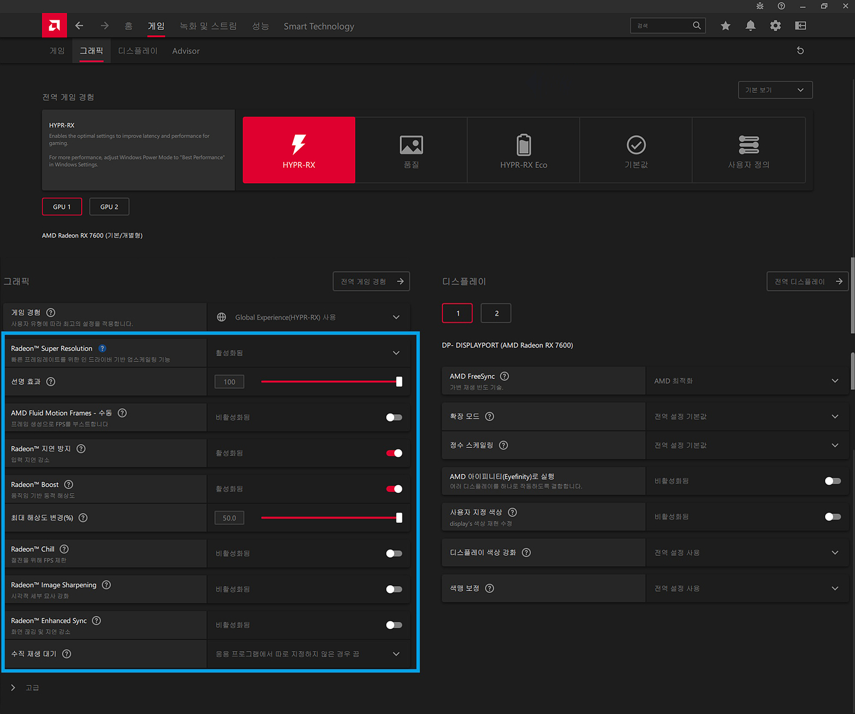
Task: Select the HYPR-RX Eco profile tile
Action: (523, 150)
